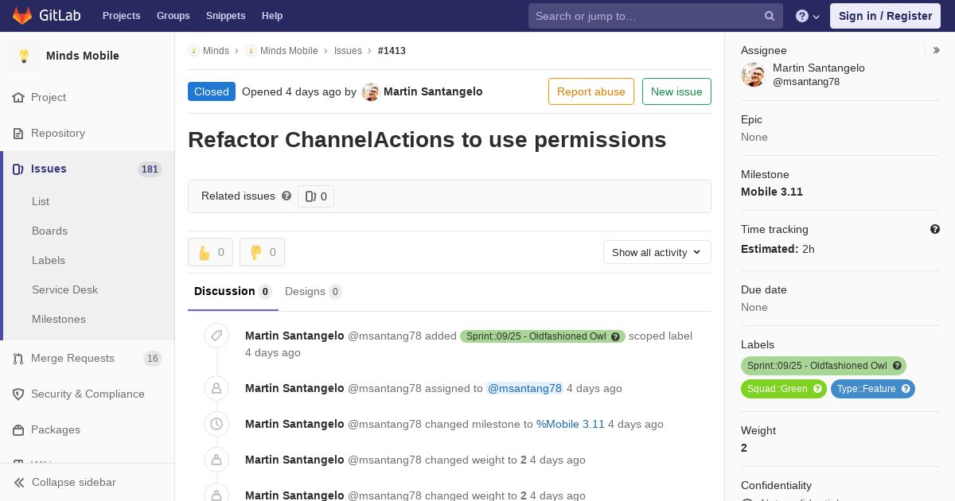Open Milestones in sidebar
The height and width of the screenshot is (501, 955).
[59, 319]
